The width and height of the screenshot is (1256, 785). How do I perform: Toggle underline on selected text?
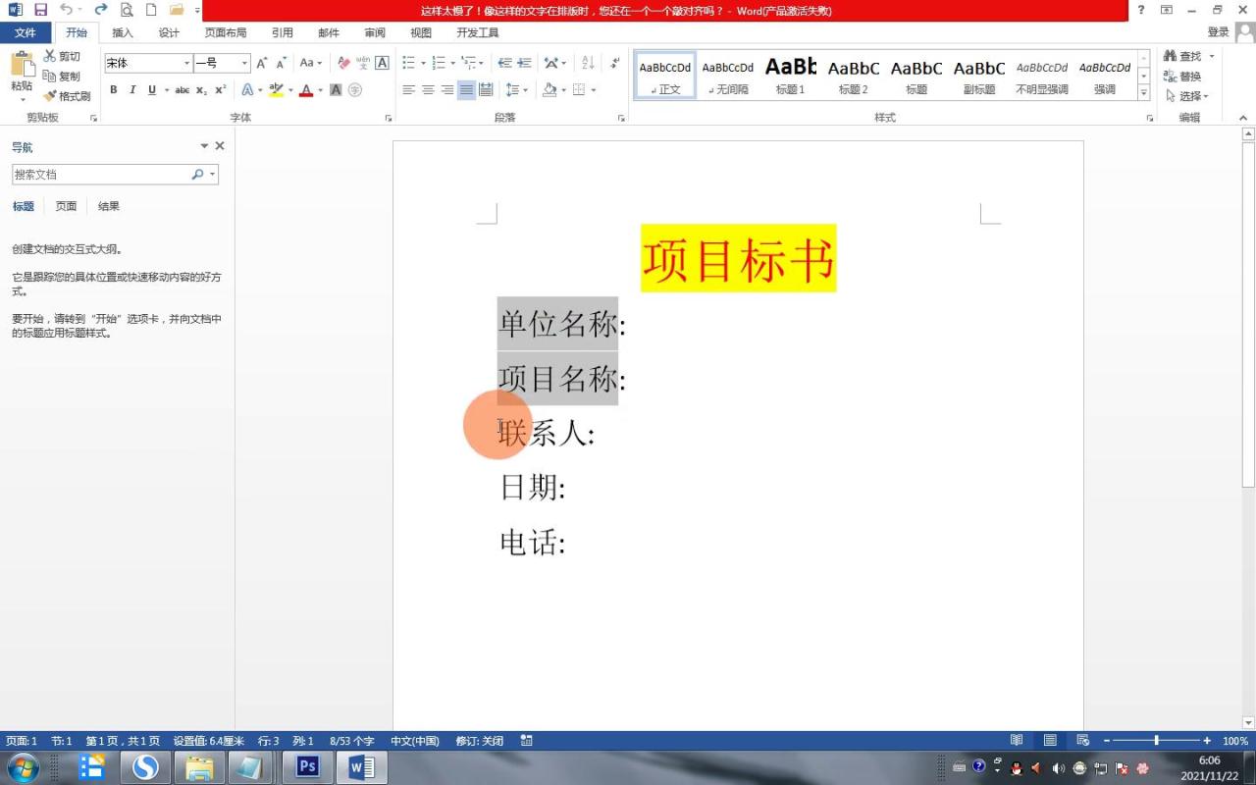point(152,89)
